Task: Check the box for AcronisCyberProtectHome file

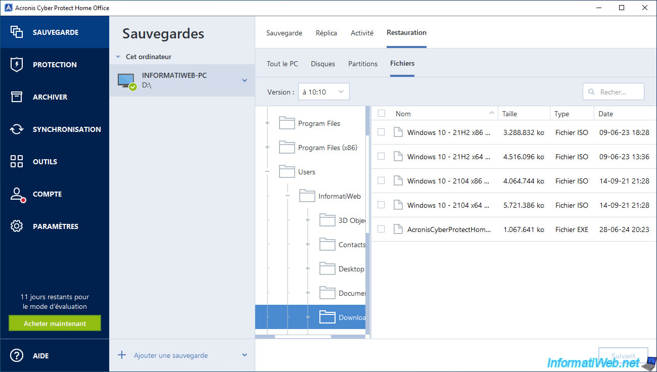Action: [382, 229]
